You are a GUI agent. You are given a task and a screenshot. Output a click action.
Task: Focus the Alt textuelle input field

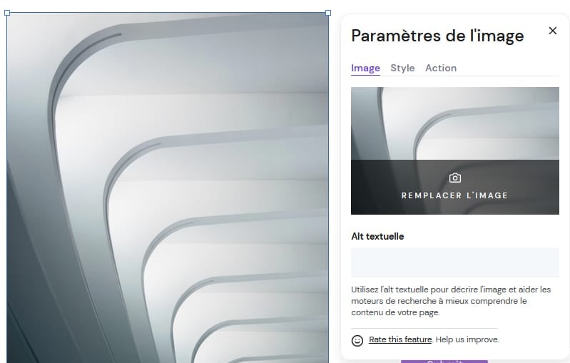coord(454,262)
